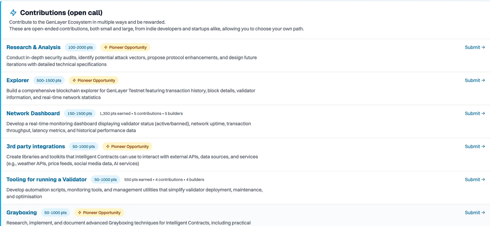Open the Grayboxing contribution title

(x=21, y=213)
